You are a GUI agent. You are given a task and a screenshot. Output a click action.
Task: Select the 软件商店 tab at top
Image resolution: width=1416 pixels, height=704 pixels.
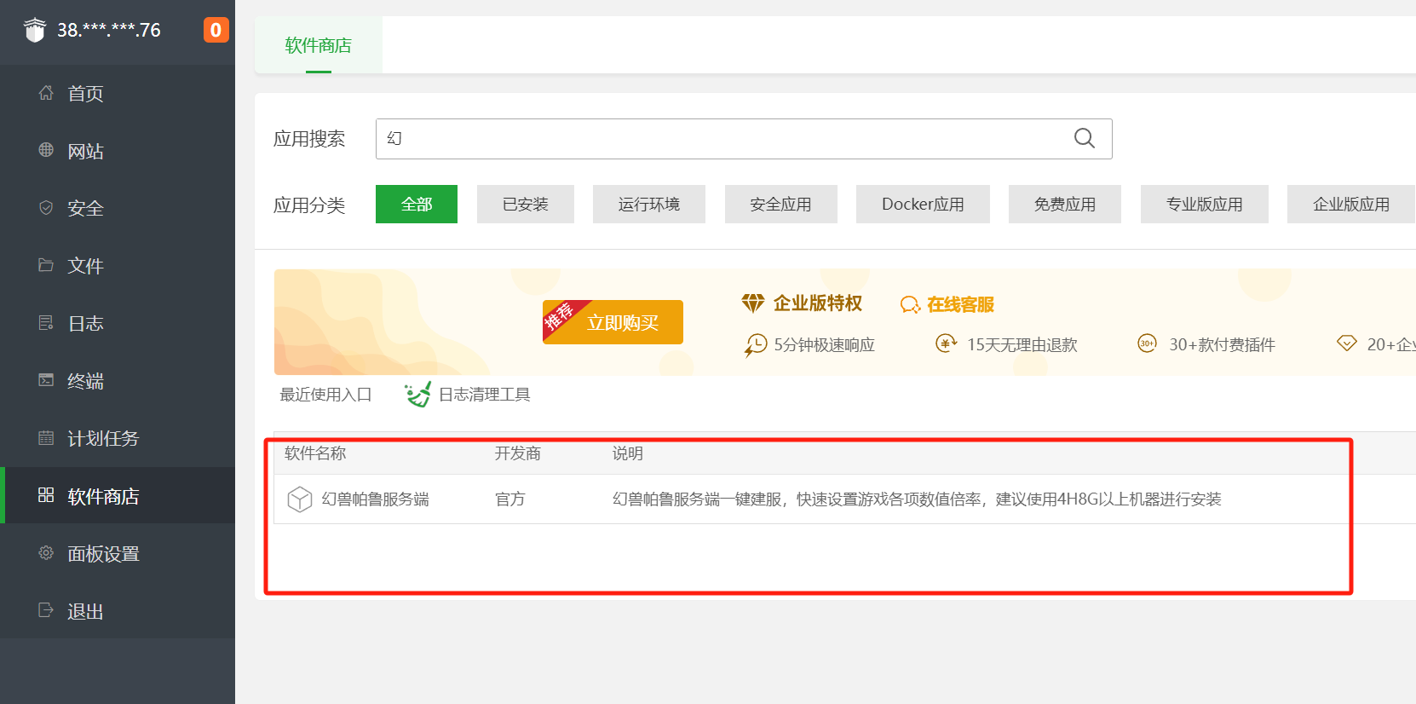point(318,45)
